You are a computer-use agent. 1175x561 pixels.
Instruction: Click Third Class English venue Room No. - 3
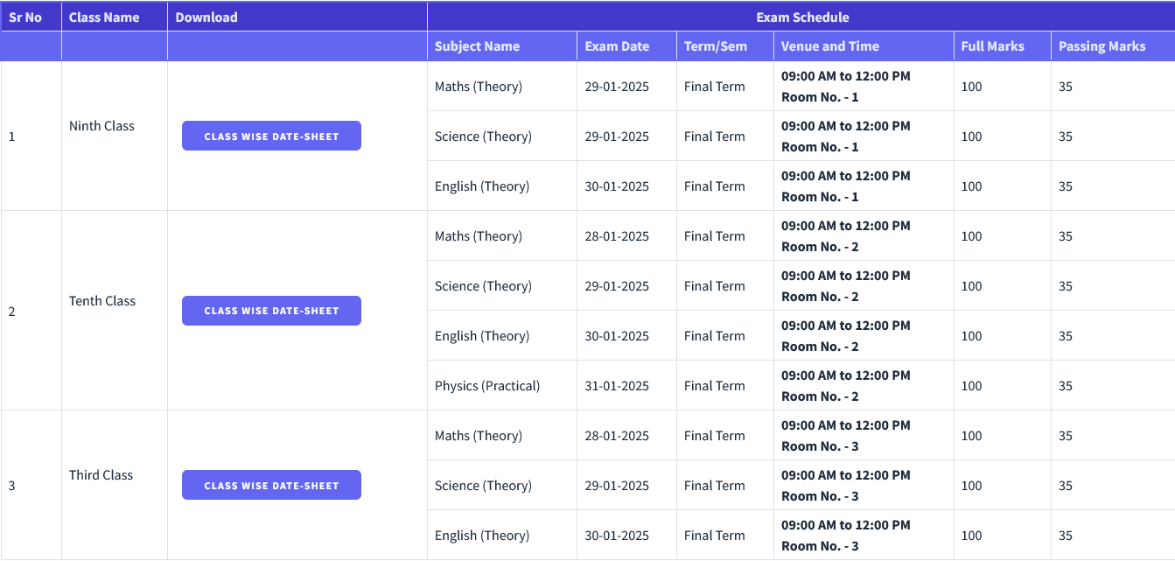[820, 546]
